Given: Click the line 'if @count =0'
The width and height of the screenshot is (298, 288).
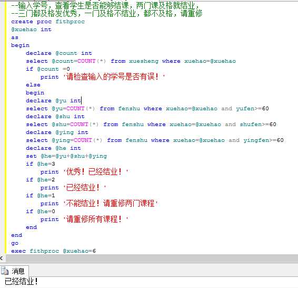Looking at the screenshot, I should [x=48, y=69].
